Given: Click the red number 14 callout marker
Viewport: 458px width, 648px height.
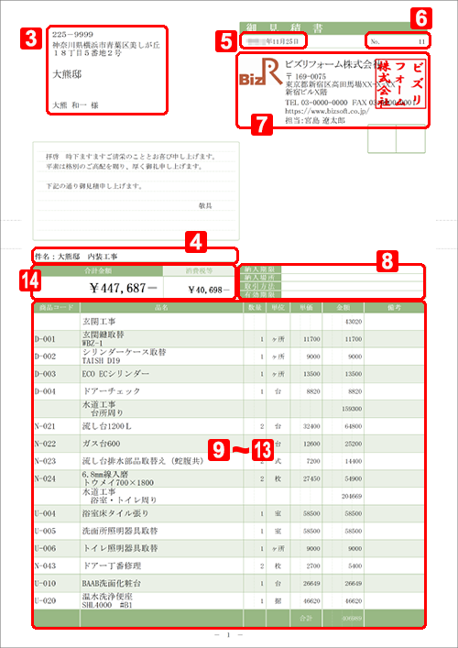Looking at the screenshot, I should [x=30, y=282].
